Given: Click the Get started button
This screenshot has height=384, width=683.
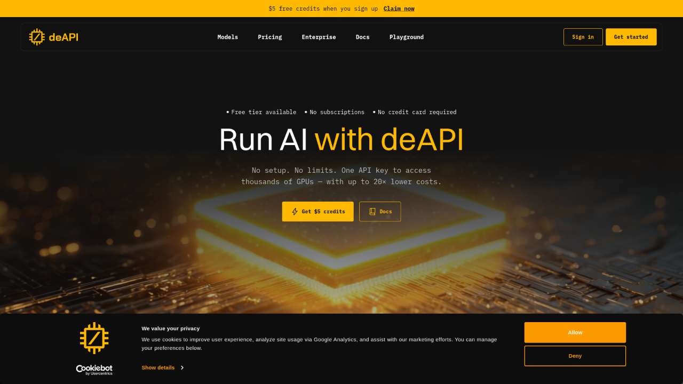Looking at the screenshot, I should [631, 37].
